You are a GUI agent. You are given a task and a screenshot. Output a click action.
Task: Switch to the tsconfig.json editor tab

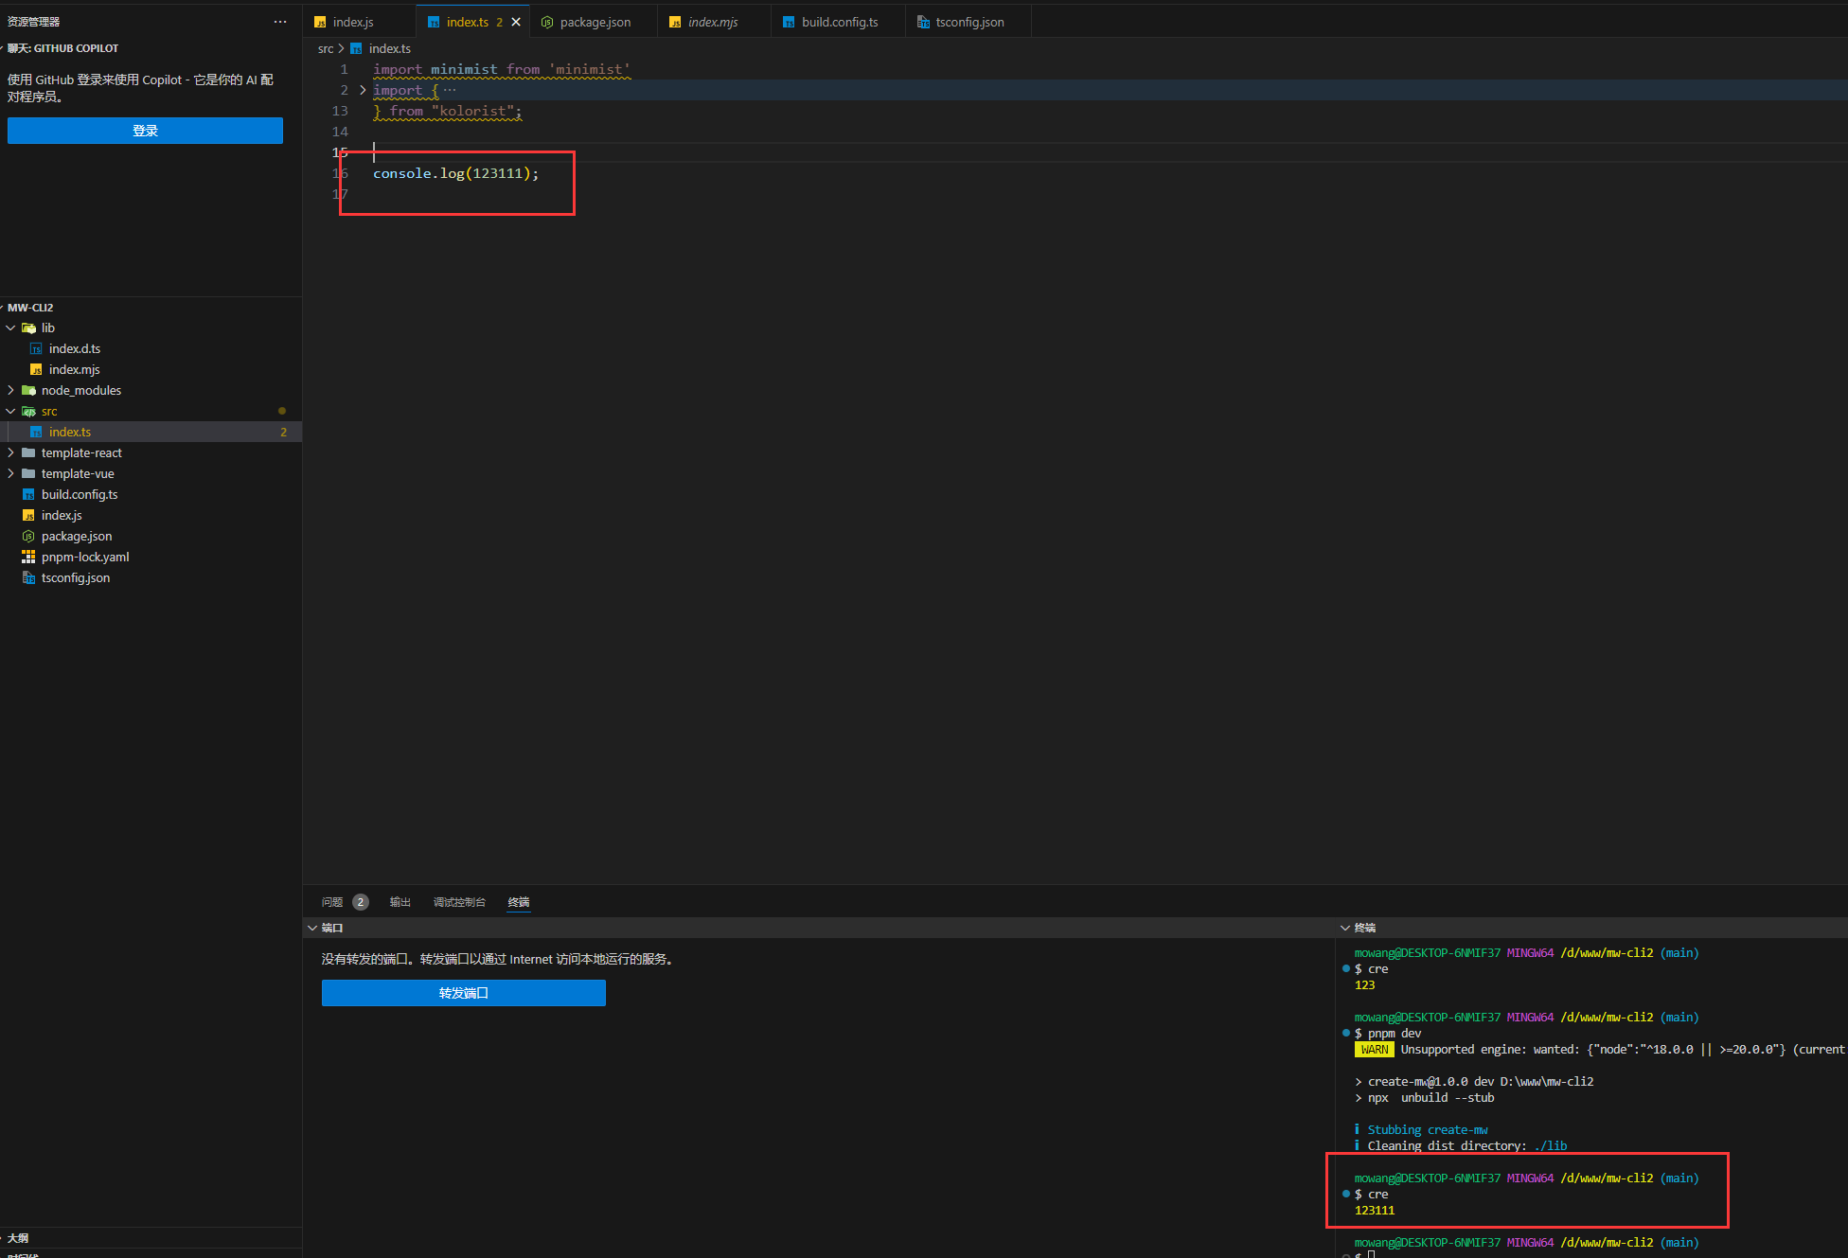[x=969, y=22]
